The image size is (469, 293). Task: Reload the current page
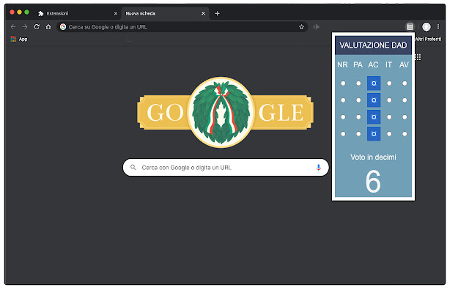(x=37, y=27)
